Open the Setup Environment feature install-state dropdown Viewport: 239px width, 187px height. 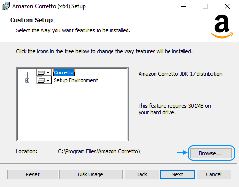(44, 80)
